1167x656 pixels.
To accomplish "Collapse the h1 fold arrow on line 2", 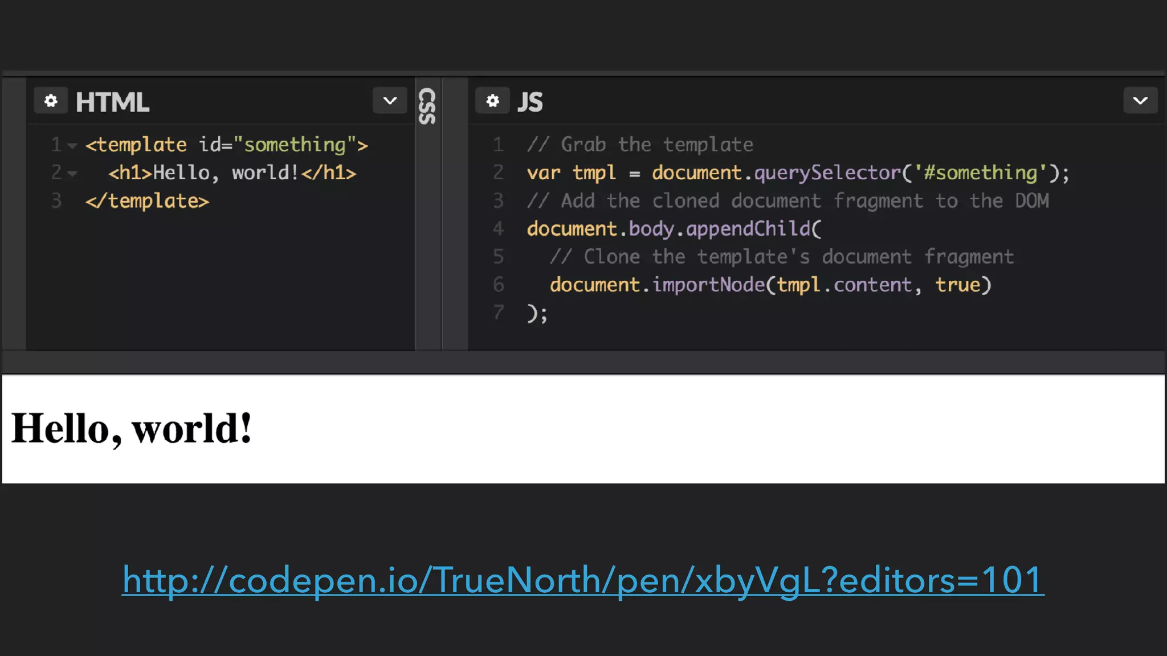I will coord(72,174).
